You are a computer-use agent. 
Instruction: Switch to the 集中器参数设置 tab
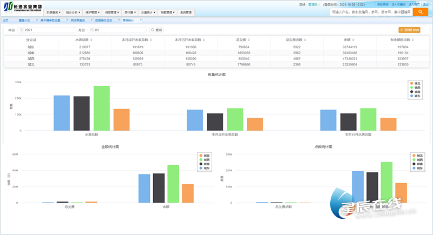54,20
